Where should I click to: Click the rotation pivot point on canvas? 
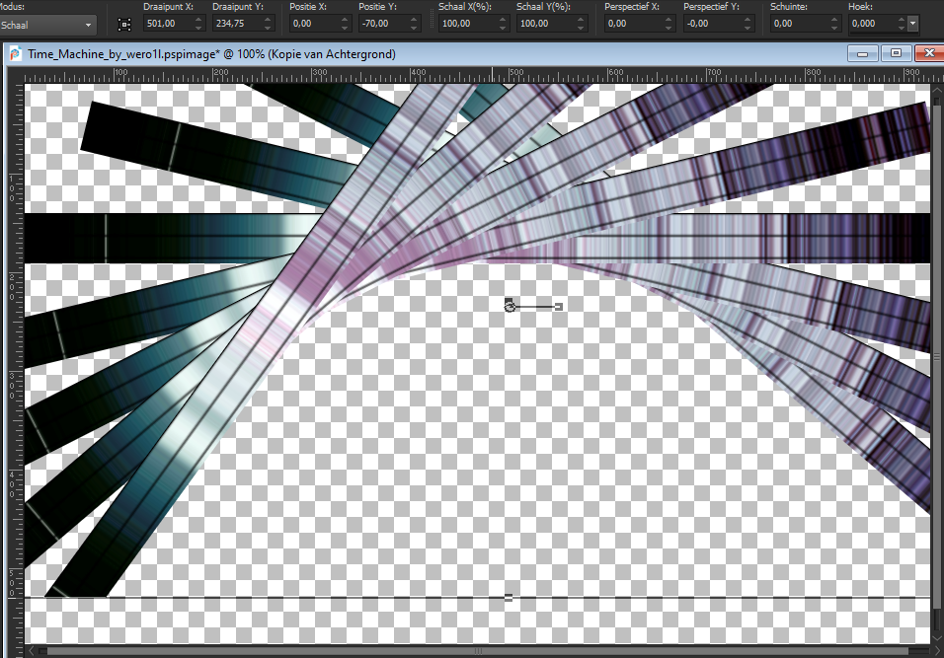point(510,307)
